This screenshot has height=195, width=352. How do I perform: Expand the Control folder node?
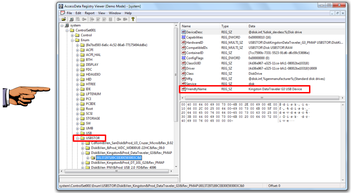73,35
